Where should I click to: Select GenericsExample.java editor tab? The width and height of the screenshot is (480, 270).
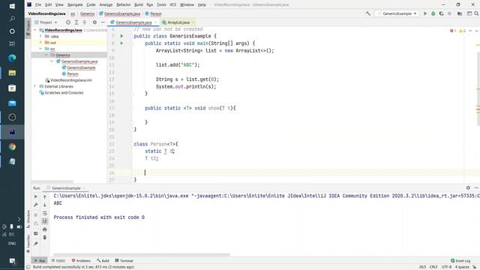coord(133,22)
